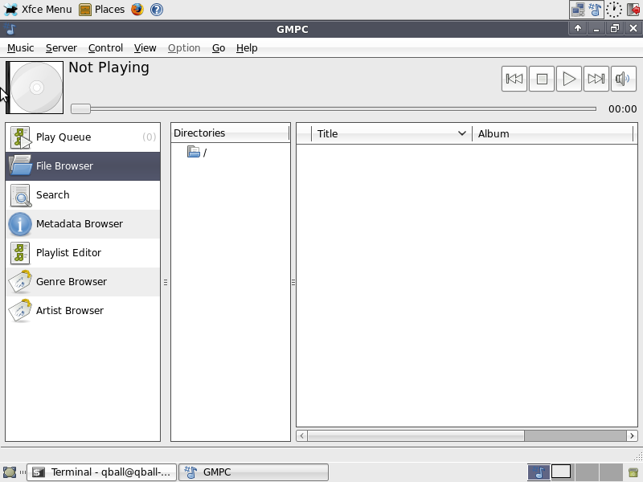The width and height of the screenshot is (643, 482).
Task: Select the root directory folder icon
Action: pos(194,152)
